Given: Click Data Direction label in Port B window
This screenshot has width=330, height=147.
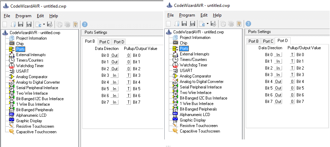Looking at the screenshot, I should (x=107, y=49).
